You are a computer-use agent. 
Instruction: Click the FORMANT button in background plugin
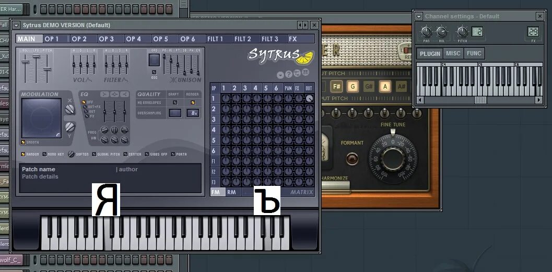(352, 159)
